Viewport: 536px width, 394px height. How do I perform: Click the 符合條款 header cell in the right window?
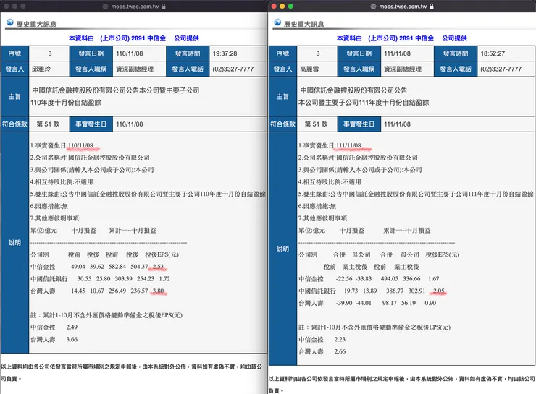(282, 124)
